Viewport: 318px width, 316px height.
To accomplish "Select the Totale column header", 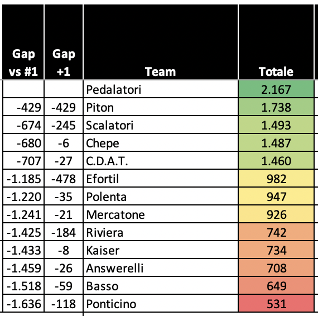I will pyautogui.click(x=276, y=42).
